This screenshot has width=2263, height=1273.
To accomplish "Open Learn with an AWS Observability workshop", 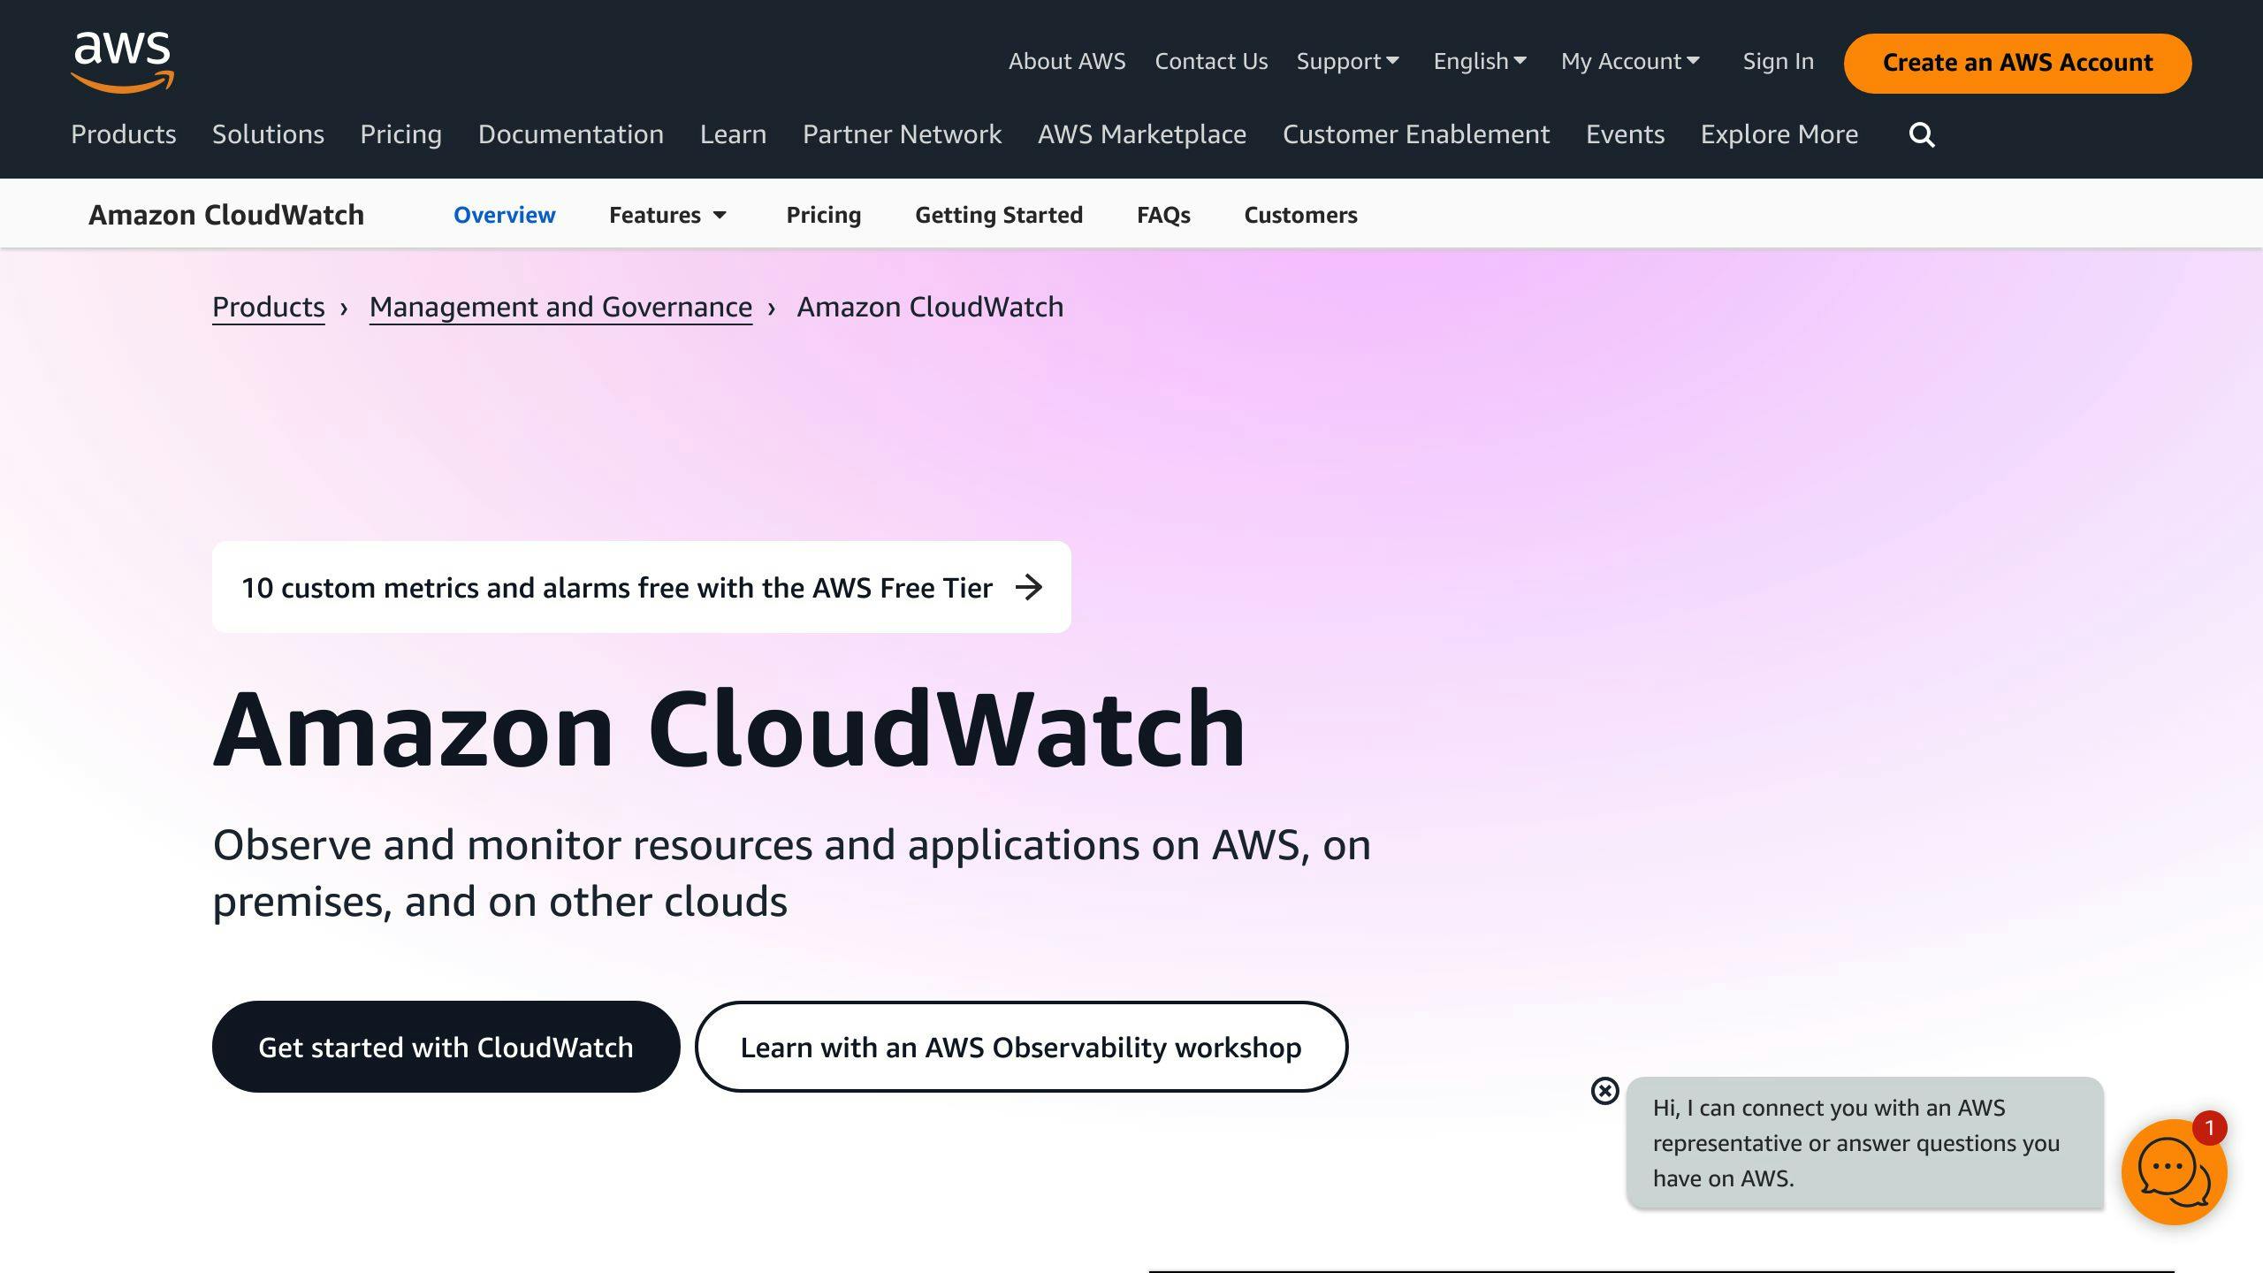I will pyautogui.click(x=1021, y=1047).
